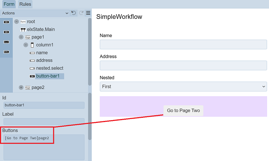Open the Nested dropdown showing First
Screen dimensions: 269x161
183,87
